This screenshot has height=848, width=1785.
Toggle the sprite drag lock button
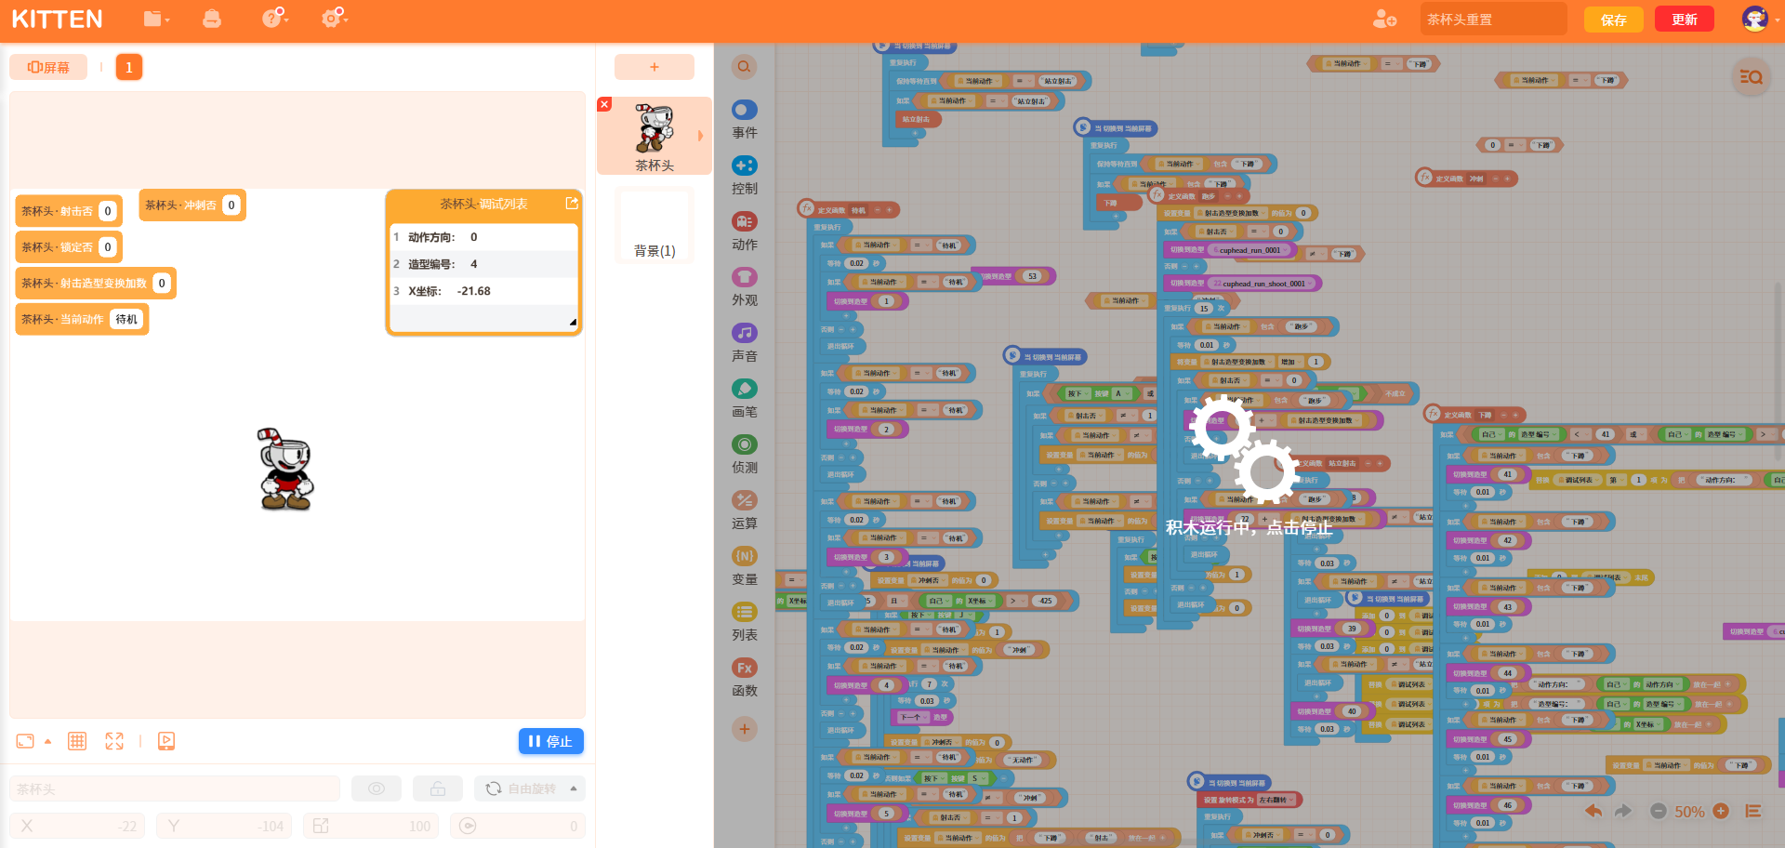pyautogui.click(x=438, y=788)
